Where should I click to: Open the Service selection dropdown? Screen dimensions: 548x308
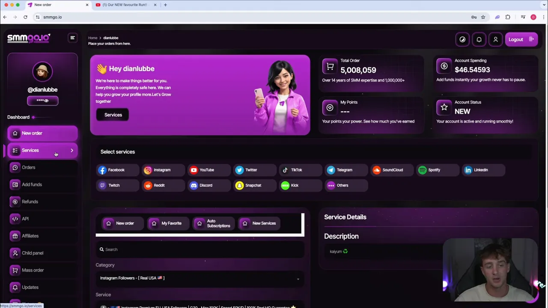[x=200, y=306]
